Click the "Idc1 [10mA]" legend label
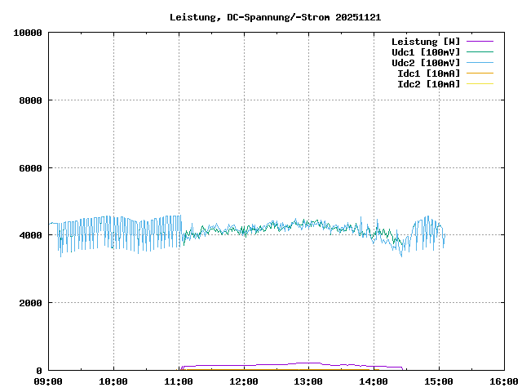This screenshot has height=392, width=522. (x=428, y=73)
